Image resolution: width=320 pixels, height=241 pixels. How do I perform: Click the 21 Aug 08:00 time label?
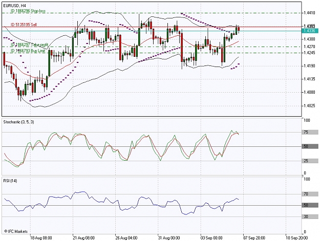tap(83, 238)
